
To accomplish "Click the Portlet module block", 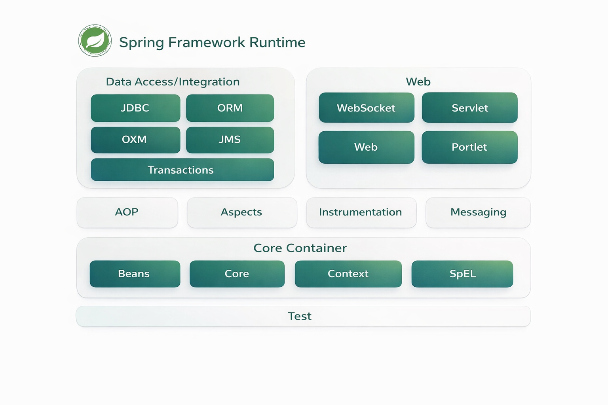I will 469,147.
